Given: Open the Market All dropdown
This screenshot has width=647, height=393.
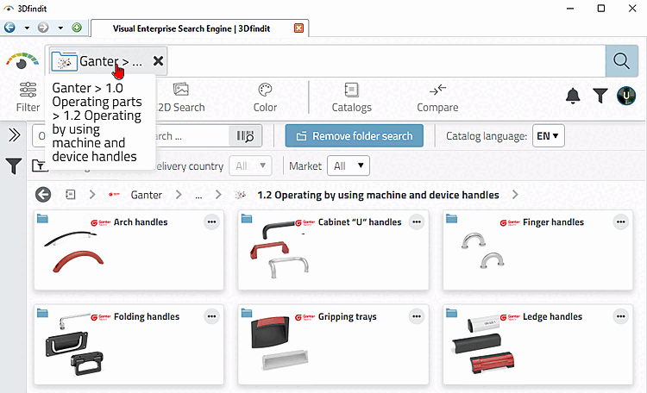Looking at the screenshot, I should (349, 165).
